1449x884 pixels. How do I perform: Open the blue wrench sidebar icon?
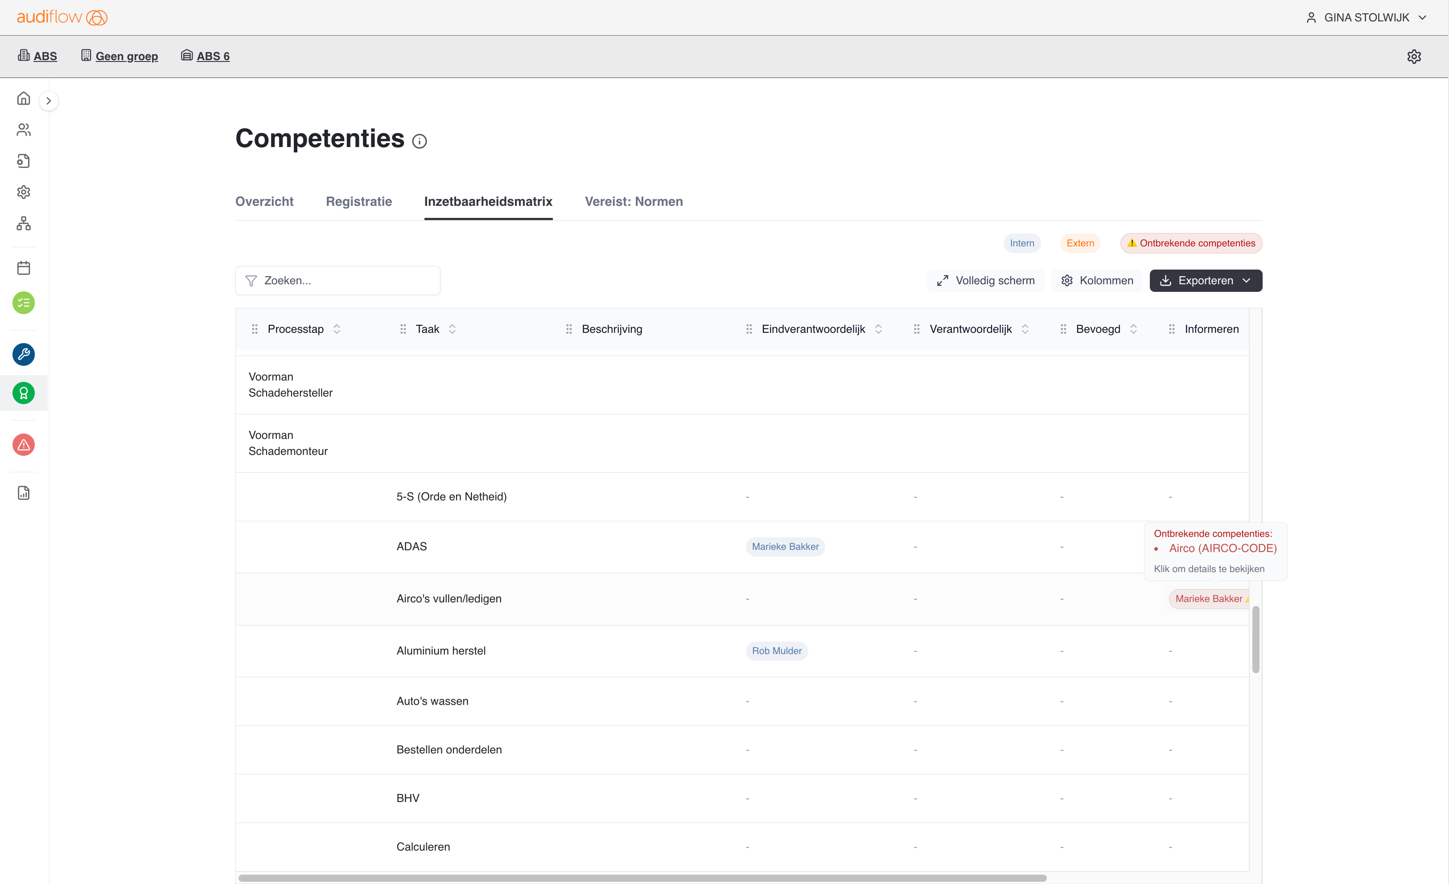[24, 354]
